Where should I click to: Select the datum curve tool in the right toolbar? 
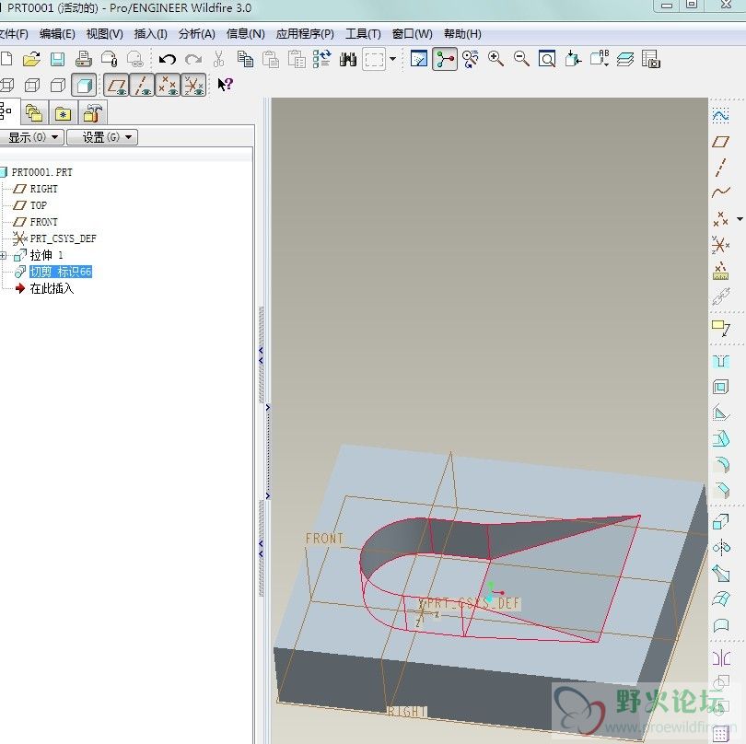[721, 192]
